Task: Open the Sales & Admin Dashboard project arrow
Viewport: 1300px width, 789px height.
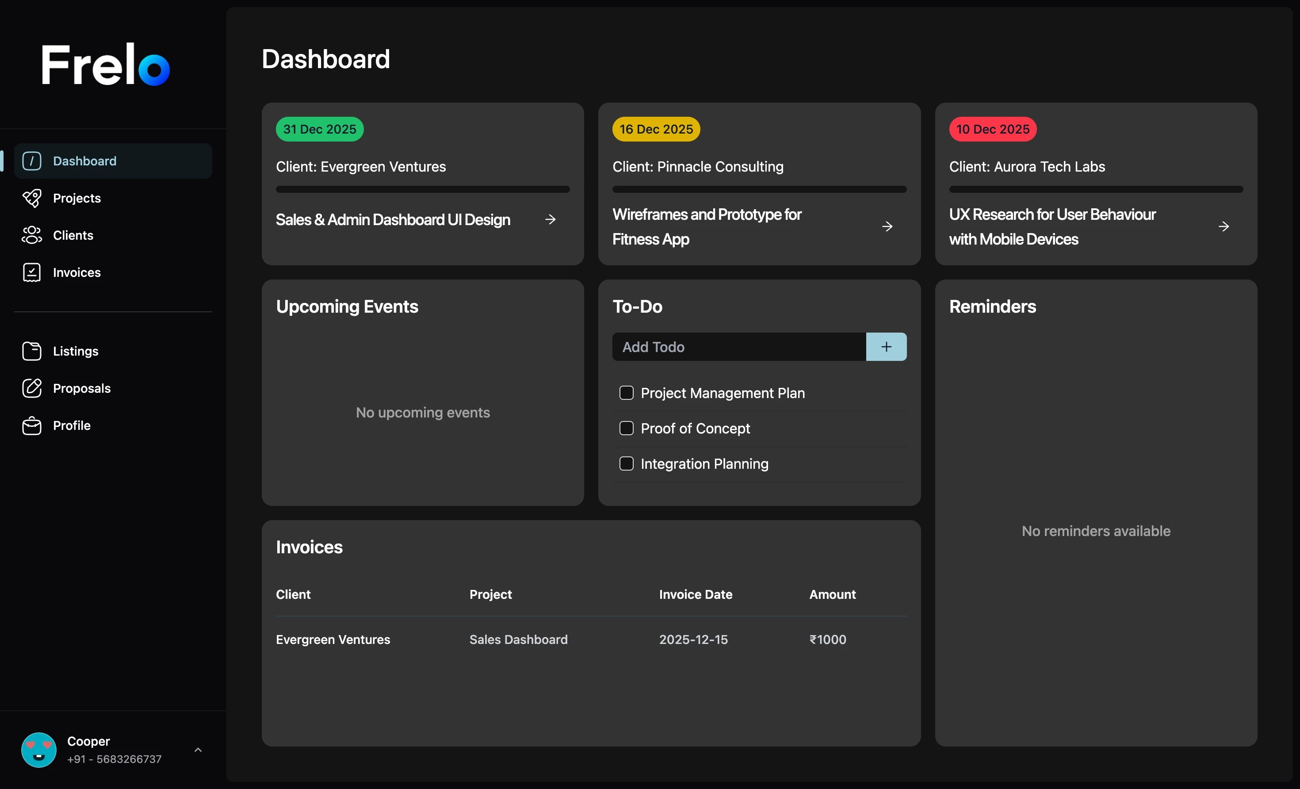Action: point(550,219)
